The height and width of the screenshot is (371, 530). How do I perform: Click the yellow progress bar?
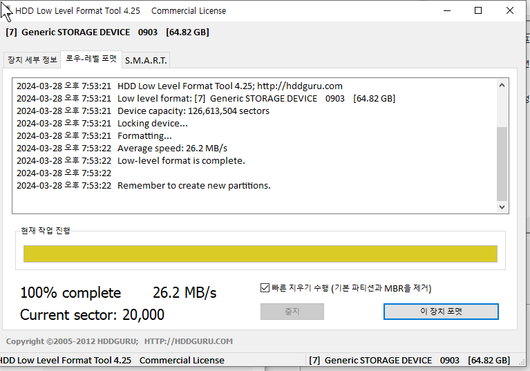(261, 254)
